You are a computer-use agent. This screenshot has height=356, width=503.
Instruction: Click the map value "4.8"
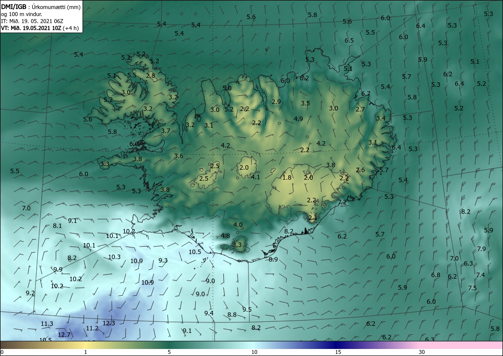click(x=225, y=236)
